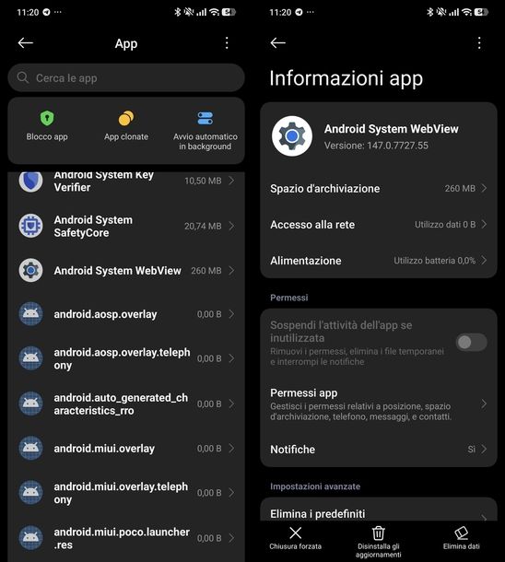Tap Elimina dati label
505x562 pixels.
tap(462, 546)
